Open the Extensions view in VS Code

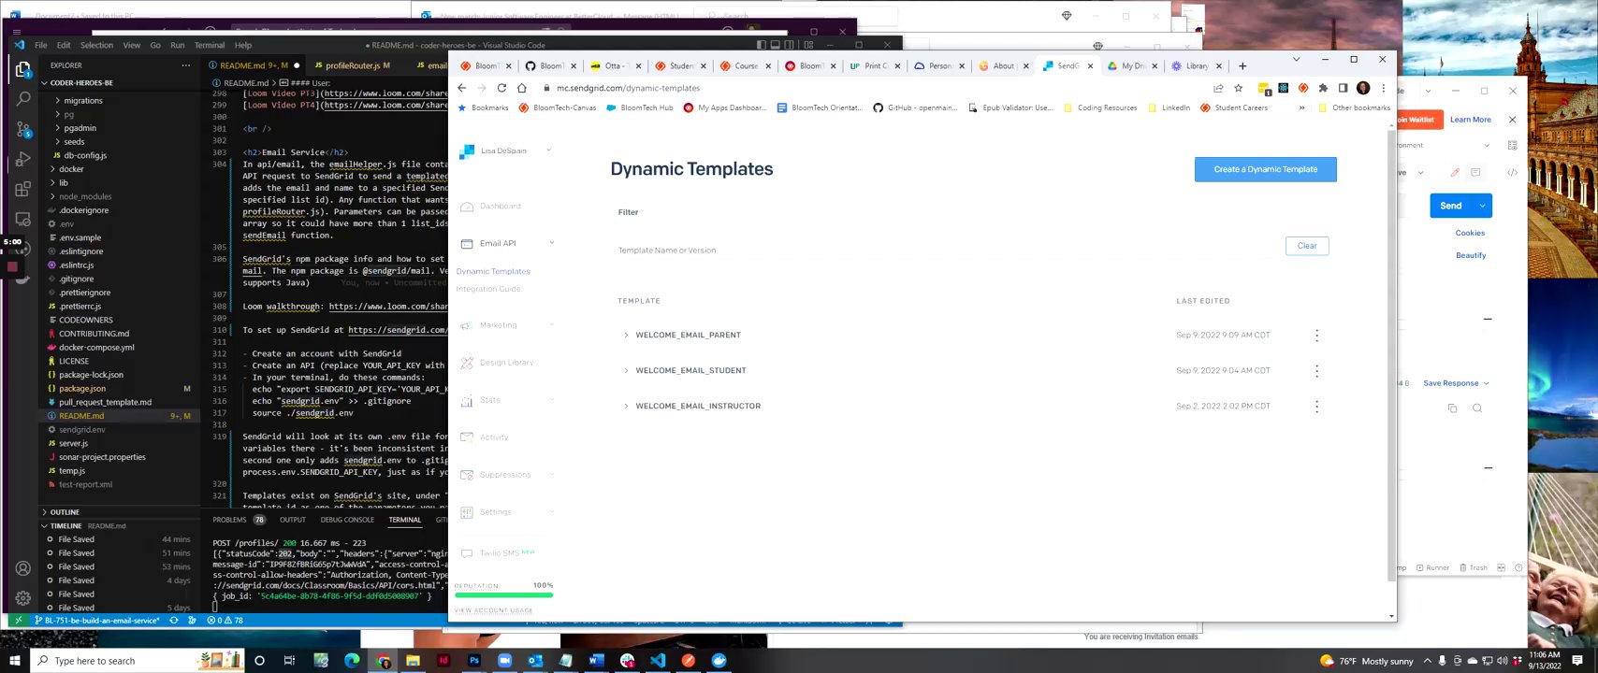22,190
